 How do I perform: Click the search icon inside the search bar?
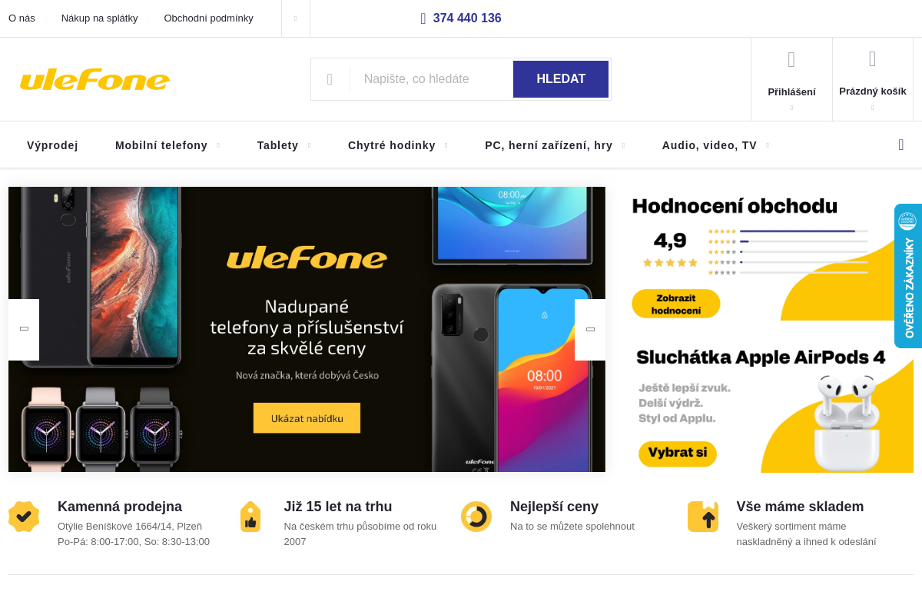pyautogui.click(x=330, y=78)
